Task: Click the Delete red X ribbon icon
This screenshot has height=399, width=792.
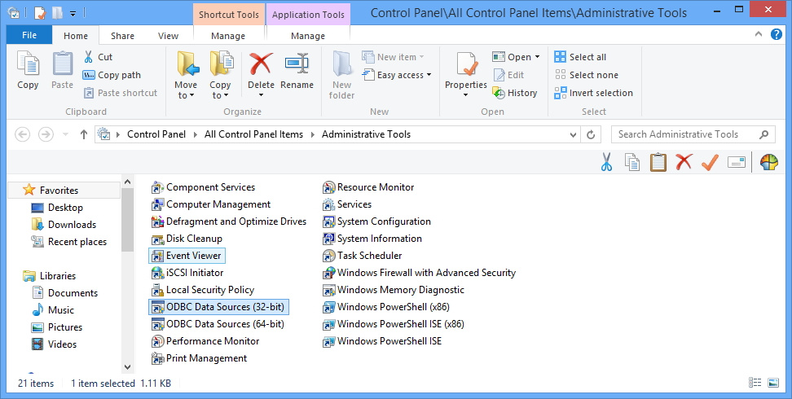Action: pyautogui.click(x=261, y=64)
